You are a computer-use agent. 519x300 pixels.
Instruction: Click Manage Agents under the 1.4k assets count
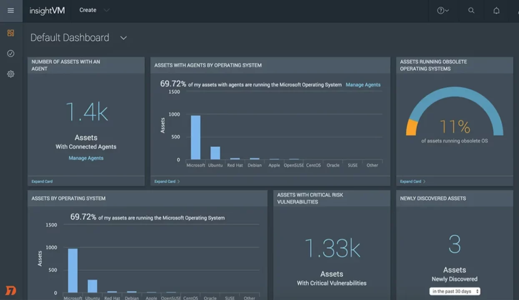pyautogui.click(x=86, y=158)
